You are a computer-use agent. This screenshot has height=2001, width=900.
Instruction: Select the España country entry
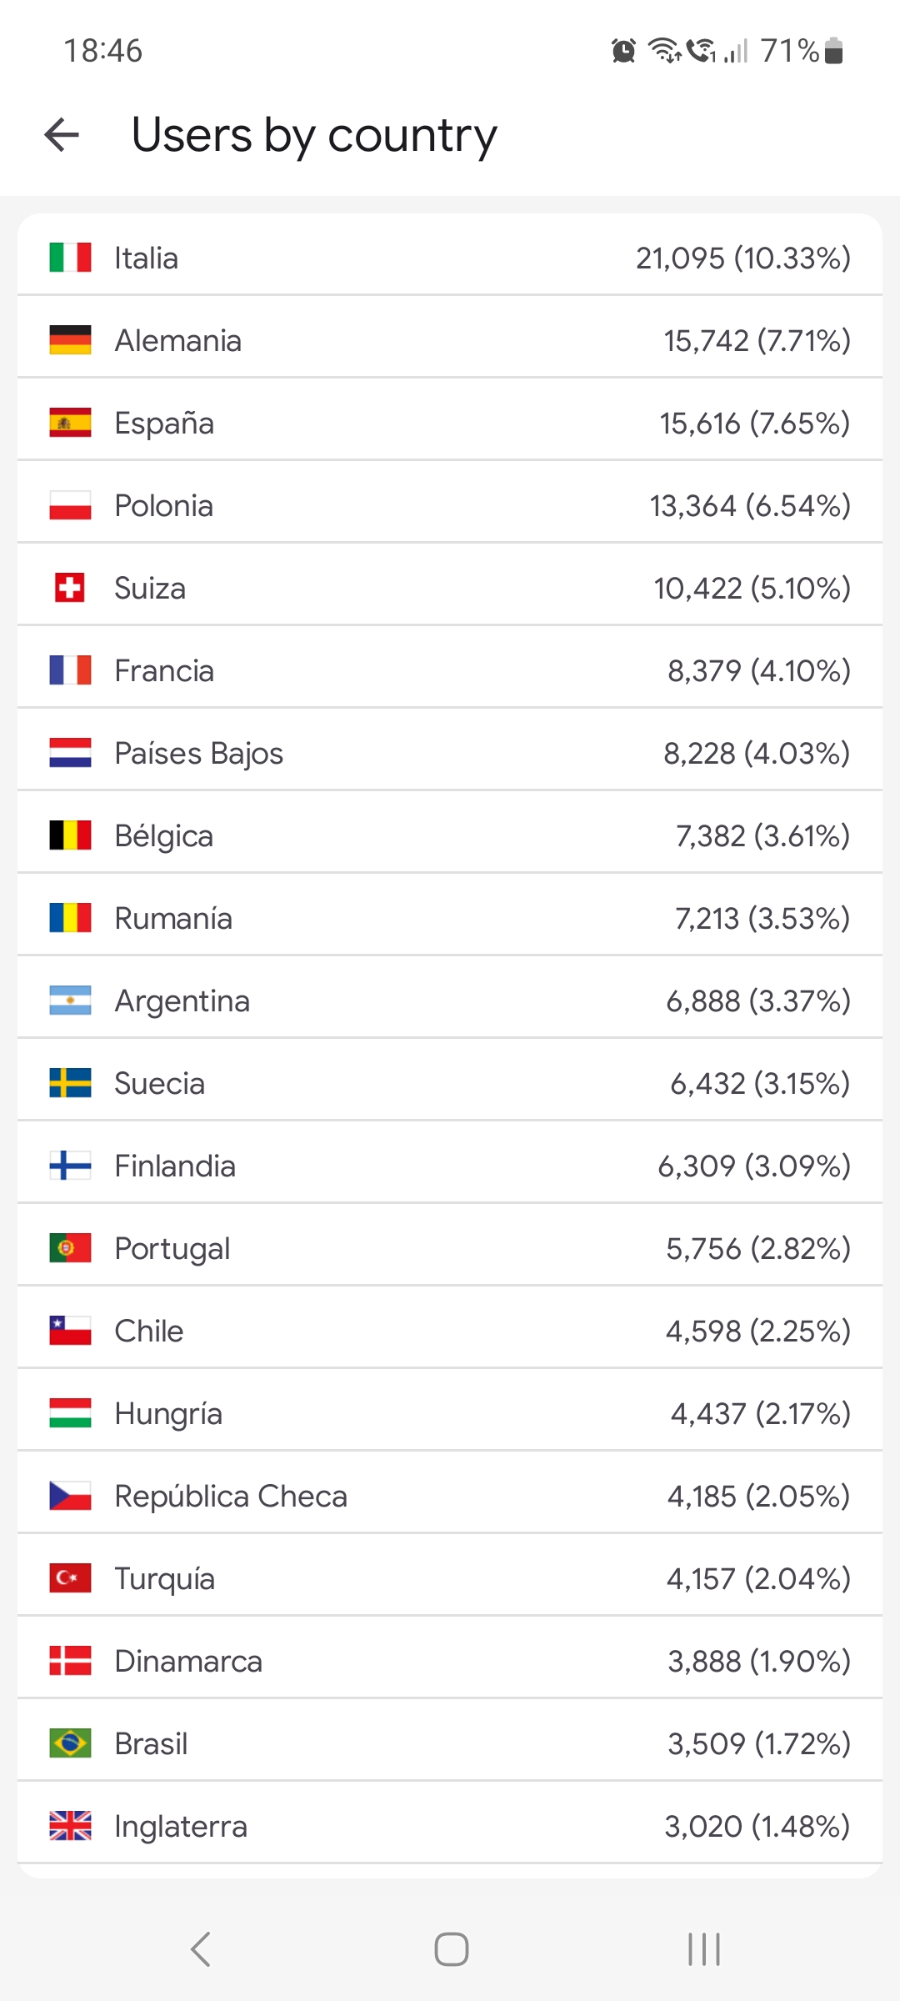tap(450, 423)
